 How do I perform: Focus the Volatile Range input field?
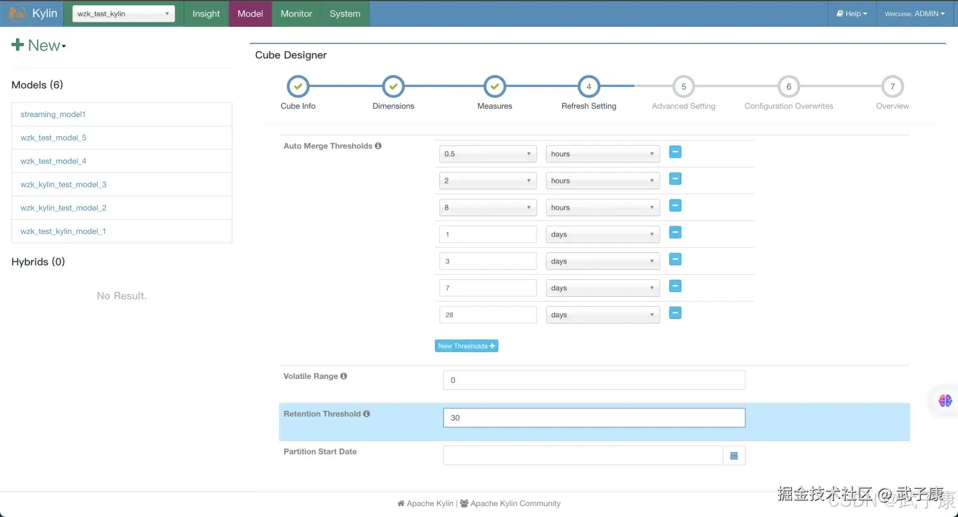[594, 380]
